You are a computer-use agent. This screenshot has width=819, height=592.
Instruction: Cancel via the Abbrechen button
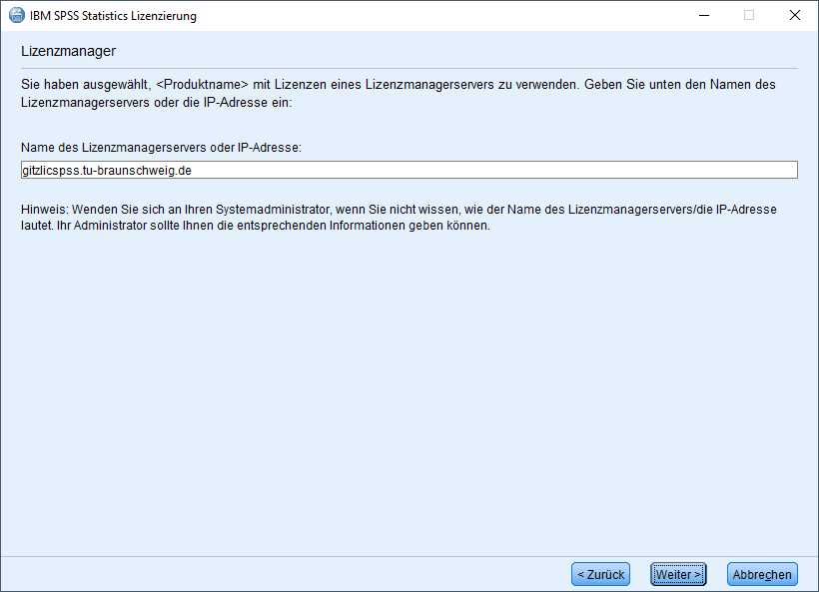click(762, 574)
